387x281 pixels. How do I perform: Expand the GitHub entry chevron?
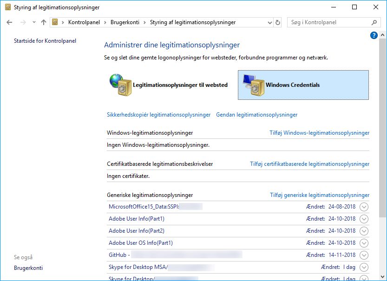[364, 255]
